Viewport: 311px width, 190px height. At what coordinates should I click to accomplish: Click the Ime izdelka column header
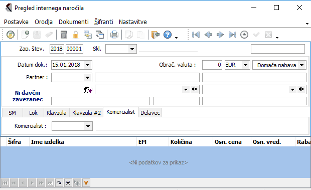pyautogui.click(x=83, y=142)
